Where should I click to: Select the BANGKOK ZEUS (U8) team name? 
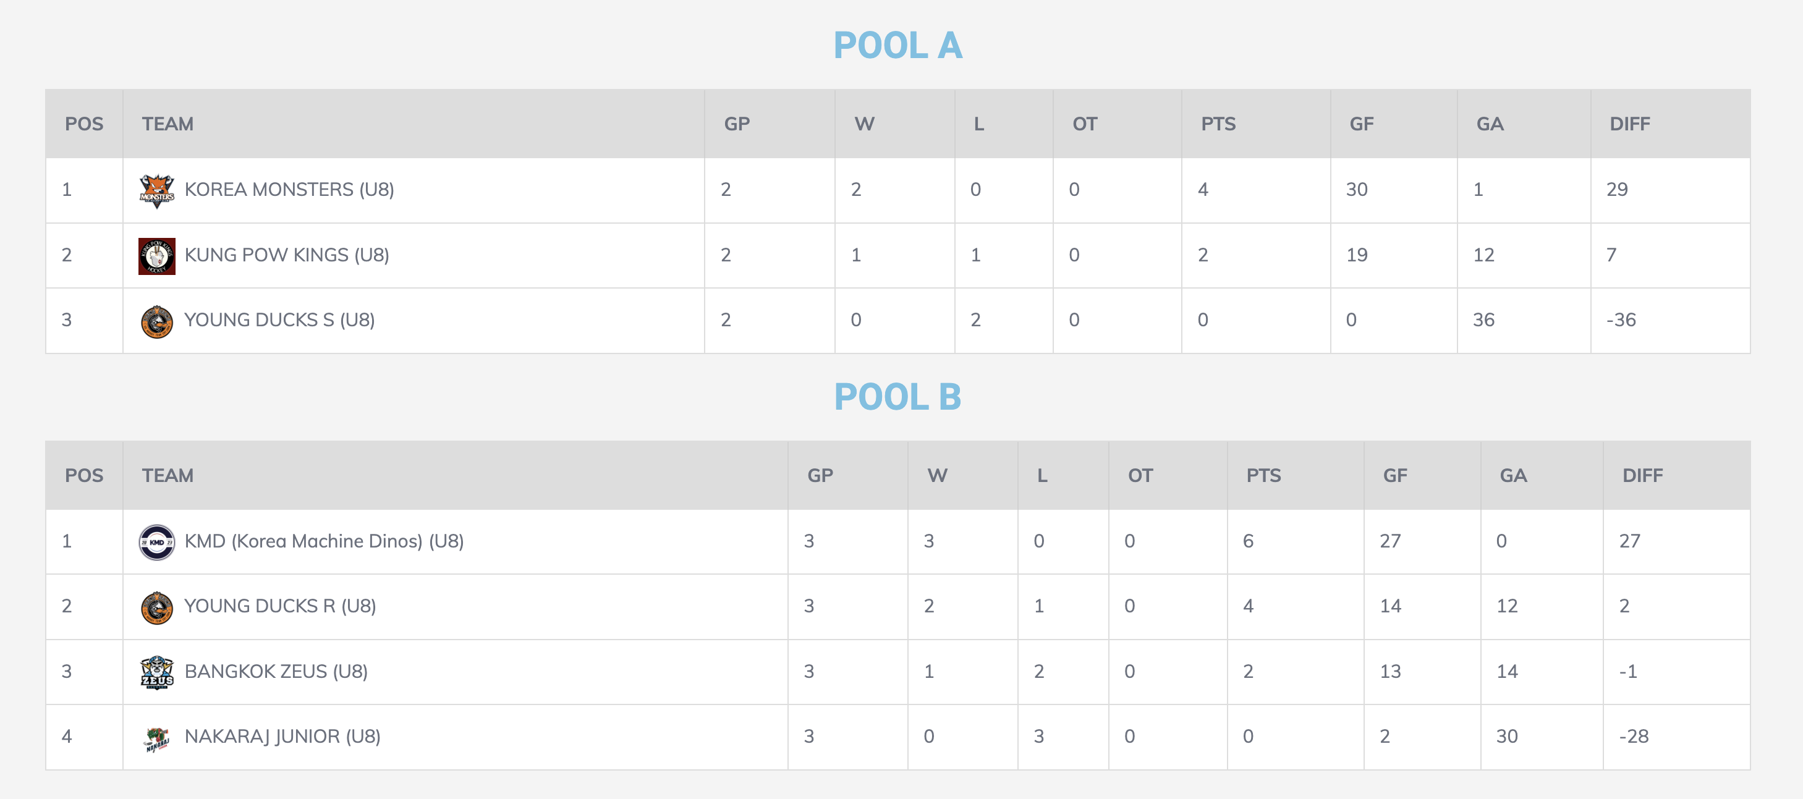click(x=276, y=672)
